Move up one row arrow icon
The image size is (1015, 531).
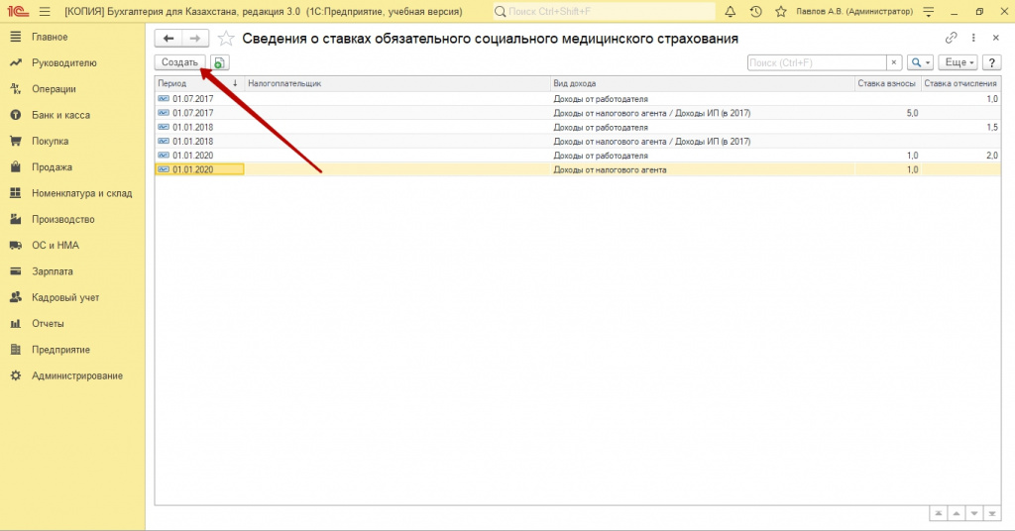pos(957,513)
